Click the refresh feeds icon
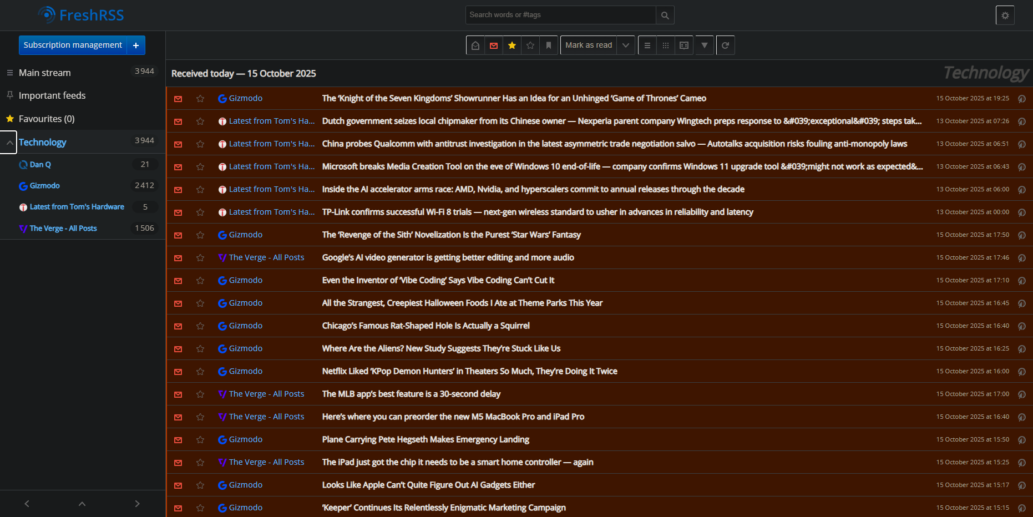The height and width of the screenshot is (517, 1033). pyautogui.click(x=725, y=45)
